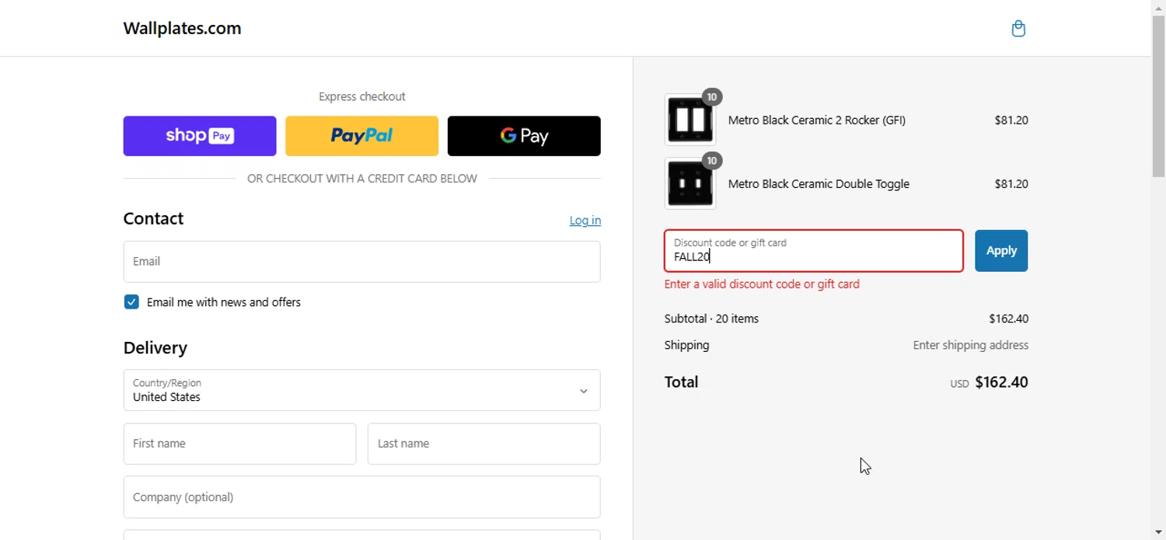Select the Company (optional) field
Screen dimensions: 1166x540
(361, 497)
